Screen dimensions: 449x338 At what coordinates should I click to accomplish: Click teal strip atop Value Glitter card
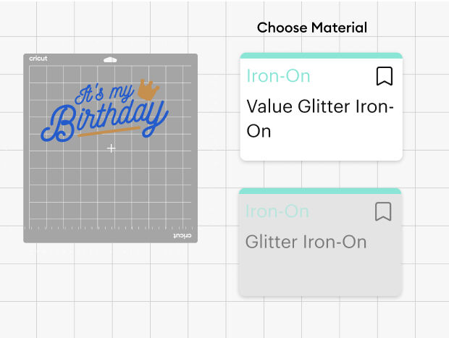[x=321, y=56]
